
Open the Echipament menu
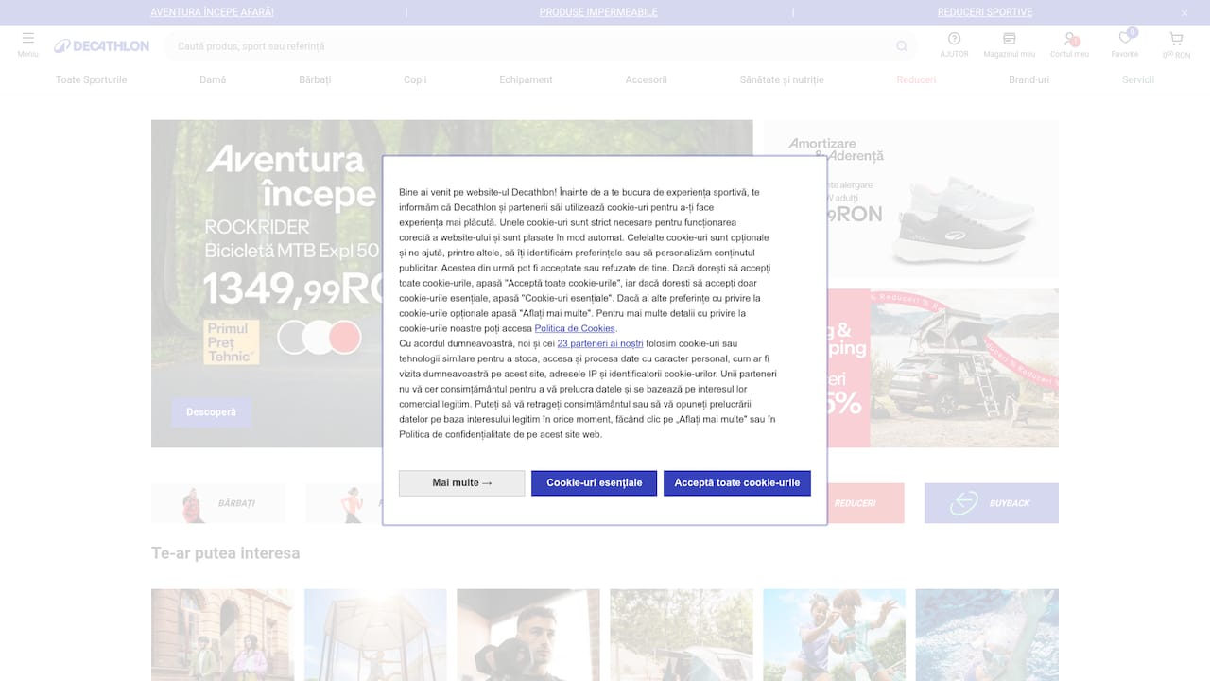(x=526, y=79)
